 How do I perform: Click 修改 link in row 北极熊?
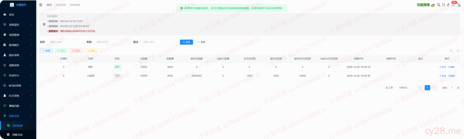click(443, 76)
